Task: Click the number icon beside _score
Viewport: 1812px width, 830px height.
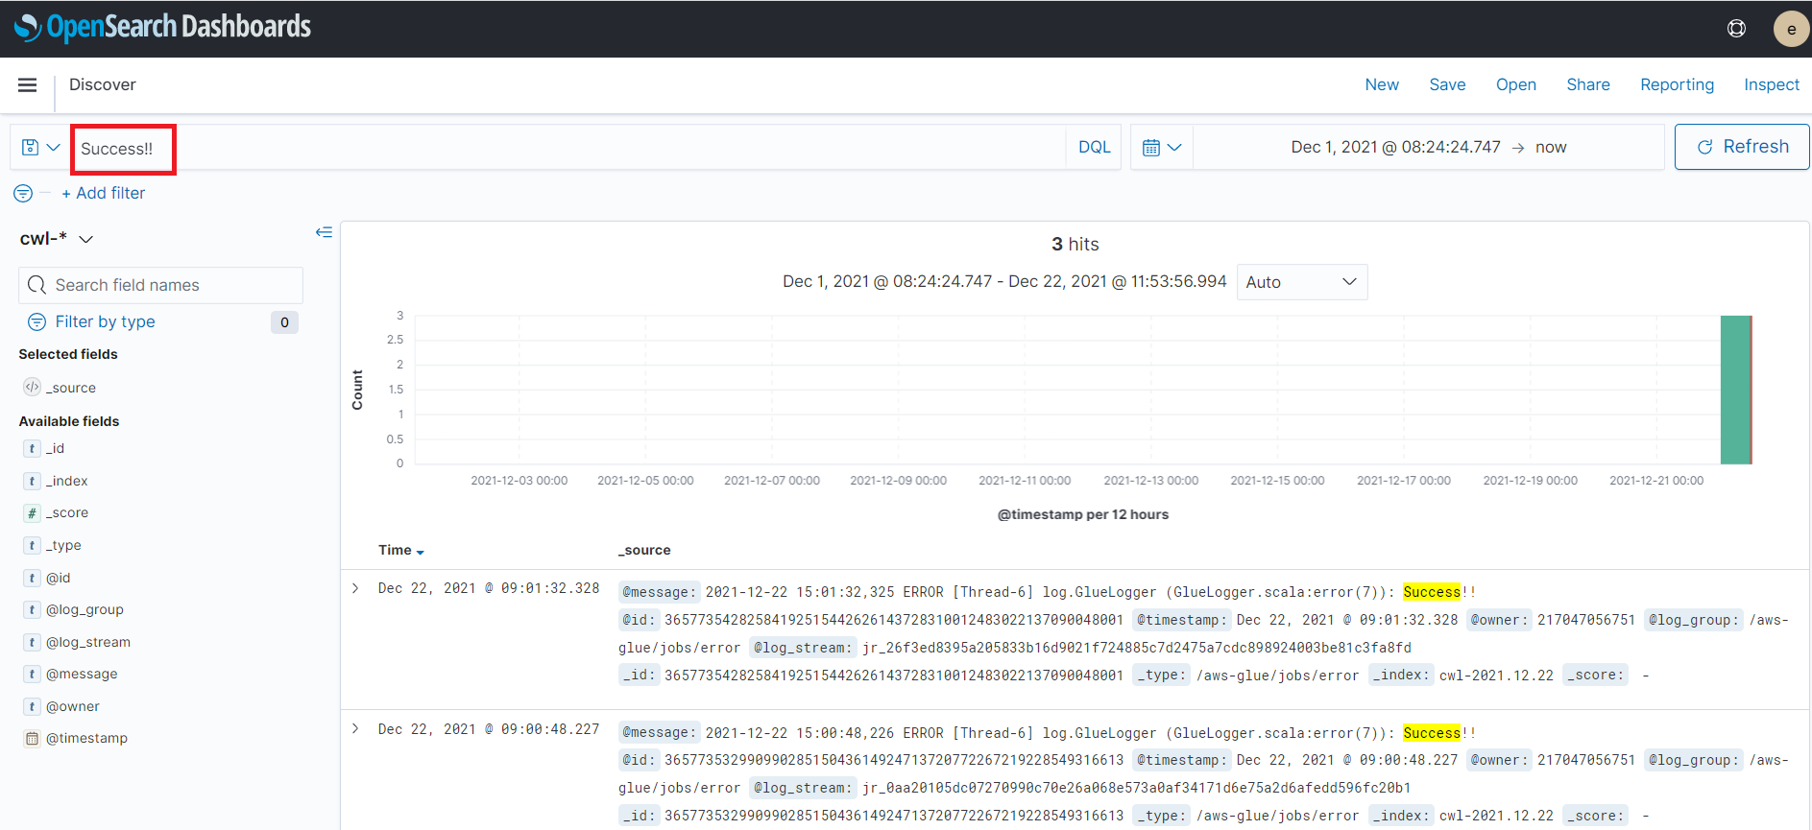Action: [32, 513]
